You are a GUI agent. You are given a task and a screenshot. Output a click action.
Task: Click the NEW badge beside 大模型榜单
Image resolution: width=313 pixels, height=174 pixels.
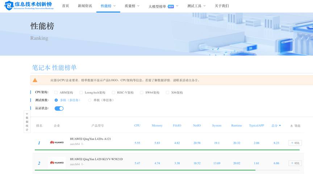[171, 7]
